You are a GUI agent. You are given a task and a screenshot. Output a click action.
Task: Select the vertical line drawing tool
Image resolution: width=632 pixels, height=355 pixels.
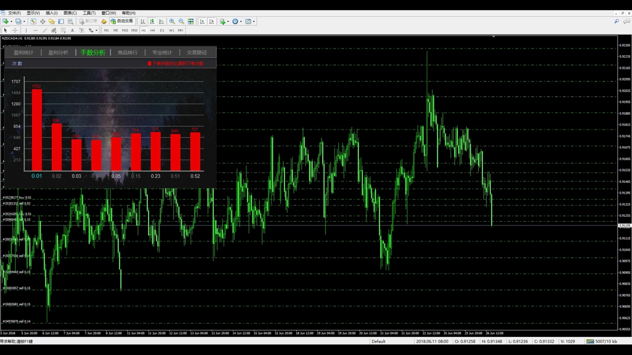26,30
